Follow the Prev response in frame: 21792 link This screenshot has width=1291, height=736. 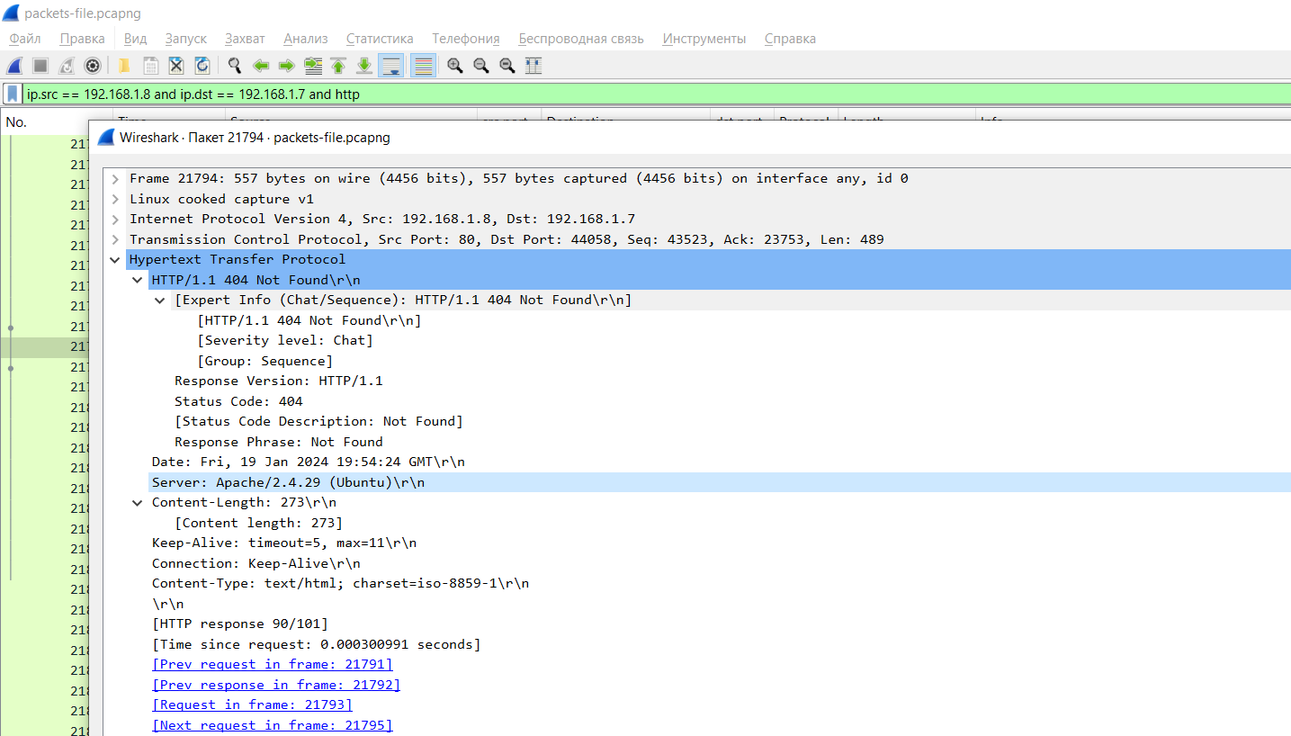[276, 685]
